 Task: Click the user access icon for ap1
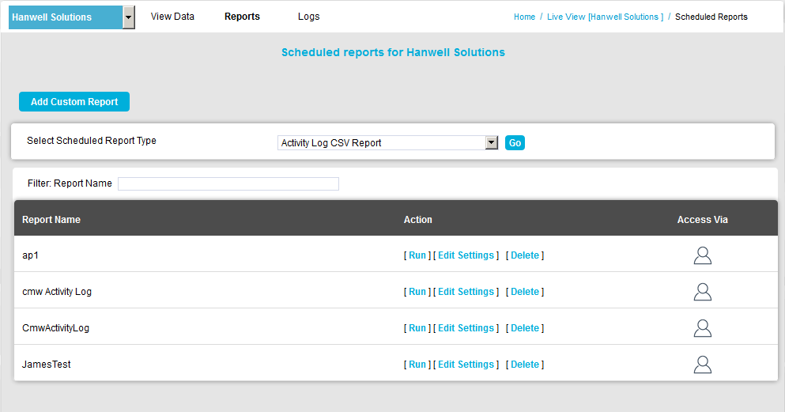point(703,255)
